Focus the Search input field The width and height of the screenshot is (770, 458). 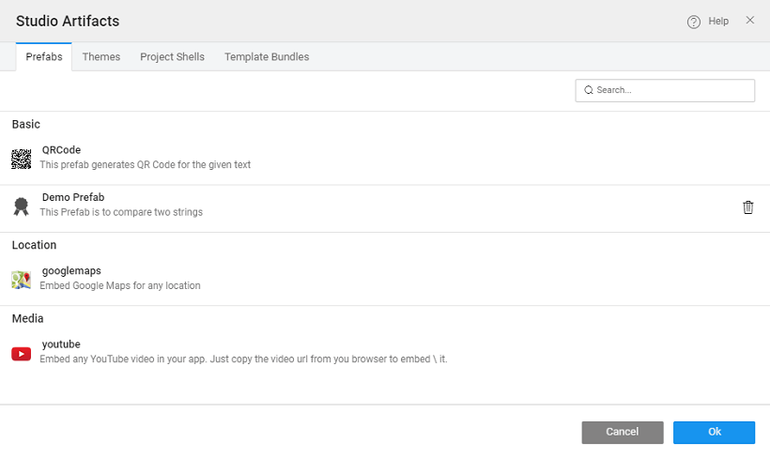(671, 90)
